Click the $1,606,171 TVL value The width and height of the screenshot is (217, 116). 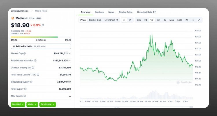click(x=65, y=75)
